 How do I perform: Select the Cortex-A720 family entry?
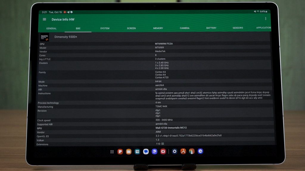(162, 77)
